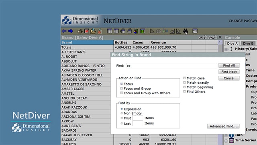
Task: Click the Find All button
Action: [x=229, y=65]
